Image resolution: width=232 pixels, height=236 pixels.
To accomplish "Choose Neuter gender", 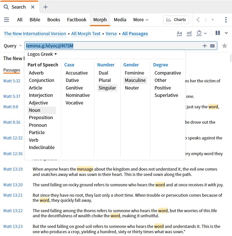I will [x=132, y=88].
